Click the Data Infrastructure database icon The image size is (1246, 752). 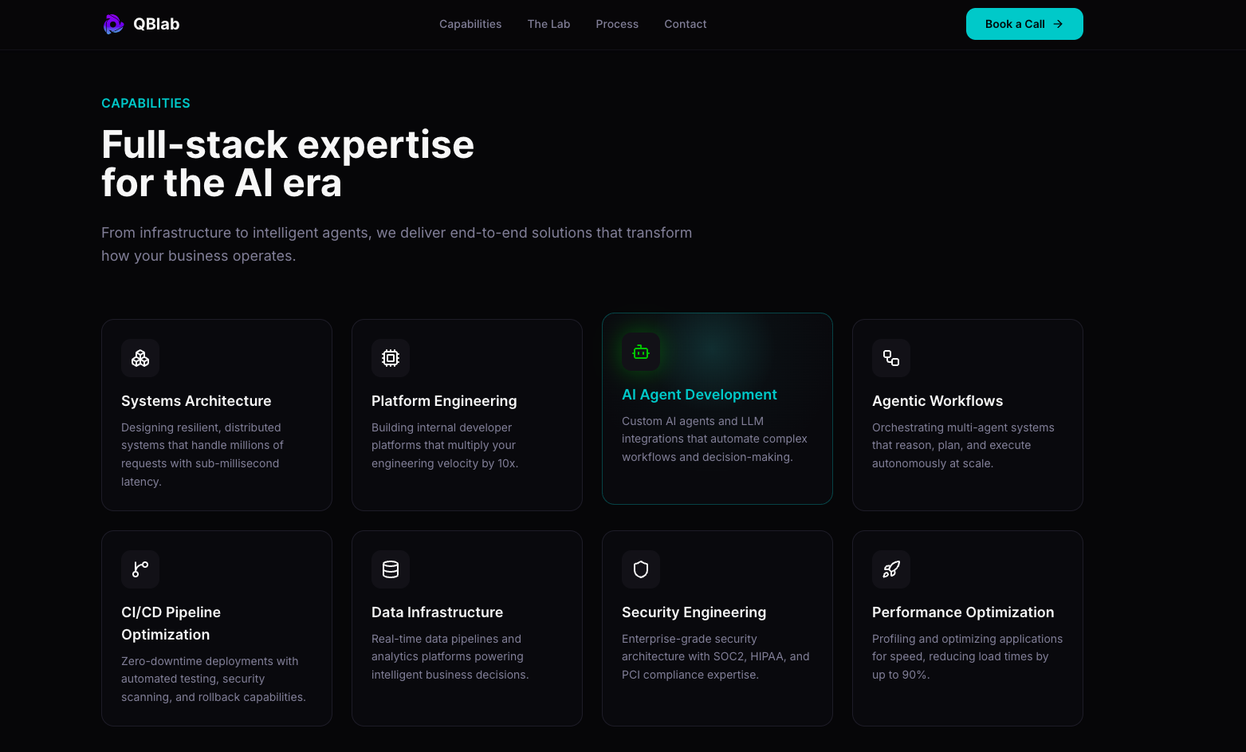pos(390,569)
